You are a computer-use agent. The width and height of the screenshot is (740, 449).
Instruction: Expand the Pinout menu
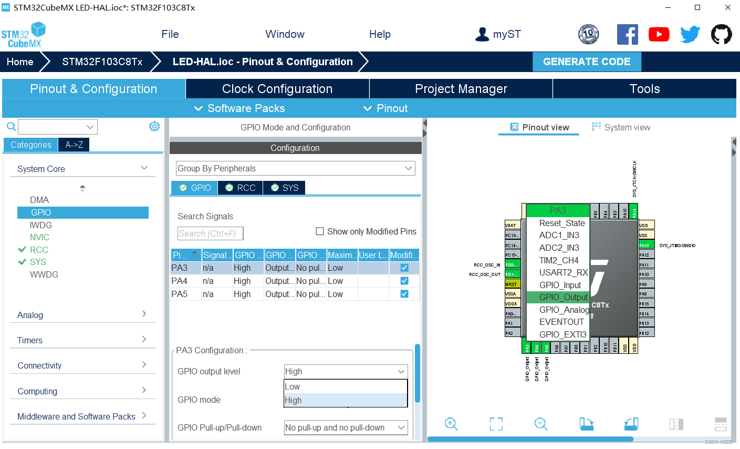tap(385, 108)
